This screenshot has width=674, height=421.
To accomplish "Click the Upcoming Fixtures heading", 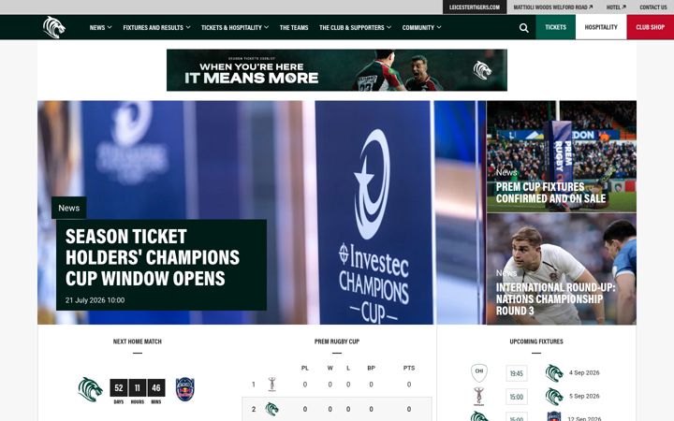I will [536, 341].
